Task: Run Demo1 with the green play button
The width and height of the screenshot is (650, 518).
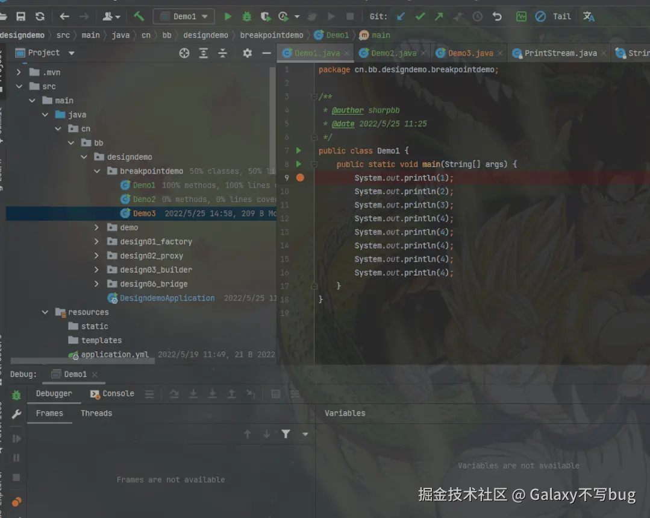Action: click(228, 16)
